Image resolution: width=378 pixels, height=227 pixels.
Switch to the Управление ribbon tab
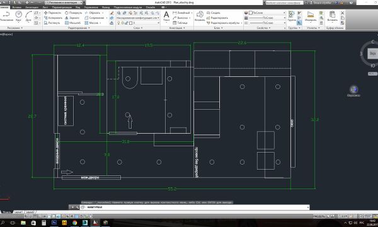pyautogui.click(x=91, y=7)
